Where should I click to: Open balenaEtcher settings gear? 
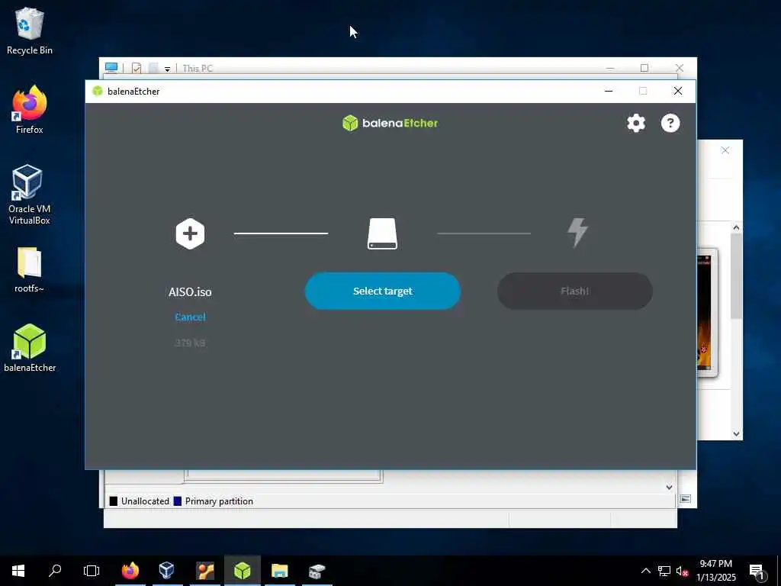[636, 123]
